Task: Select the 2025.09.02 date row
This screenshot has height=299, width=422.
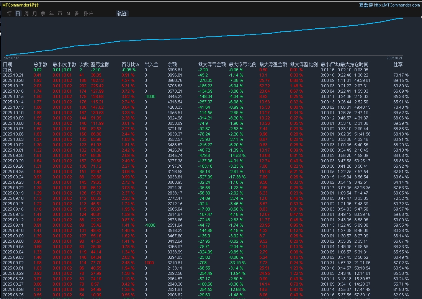Action: (13, 263)
